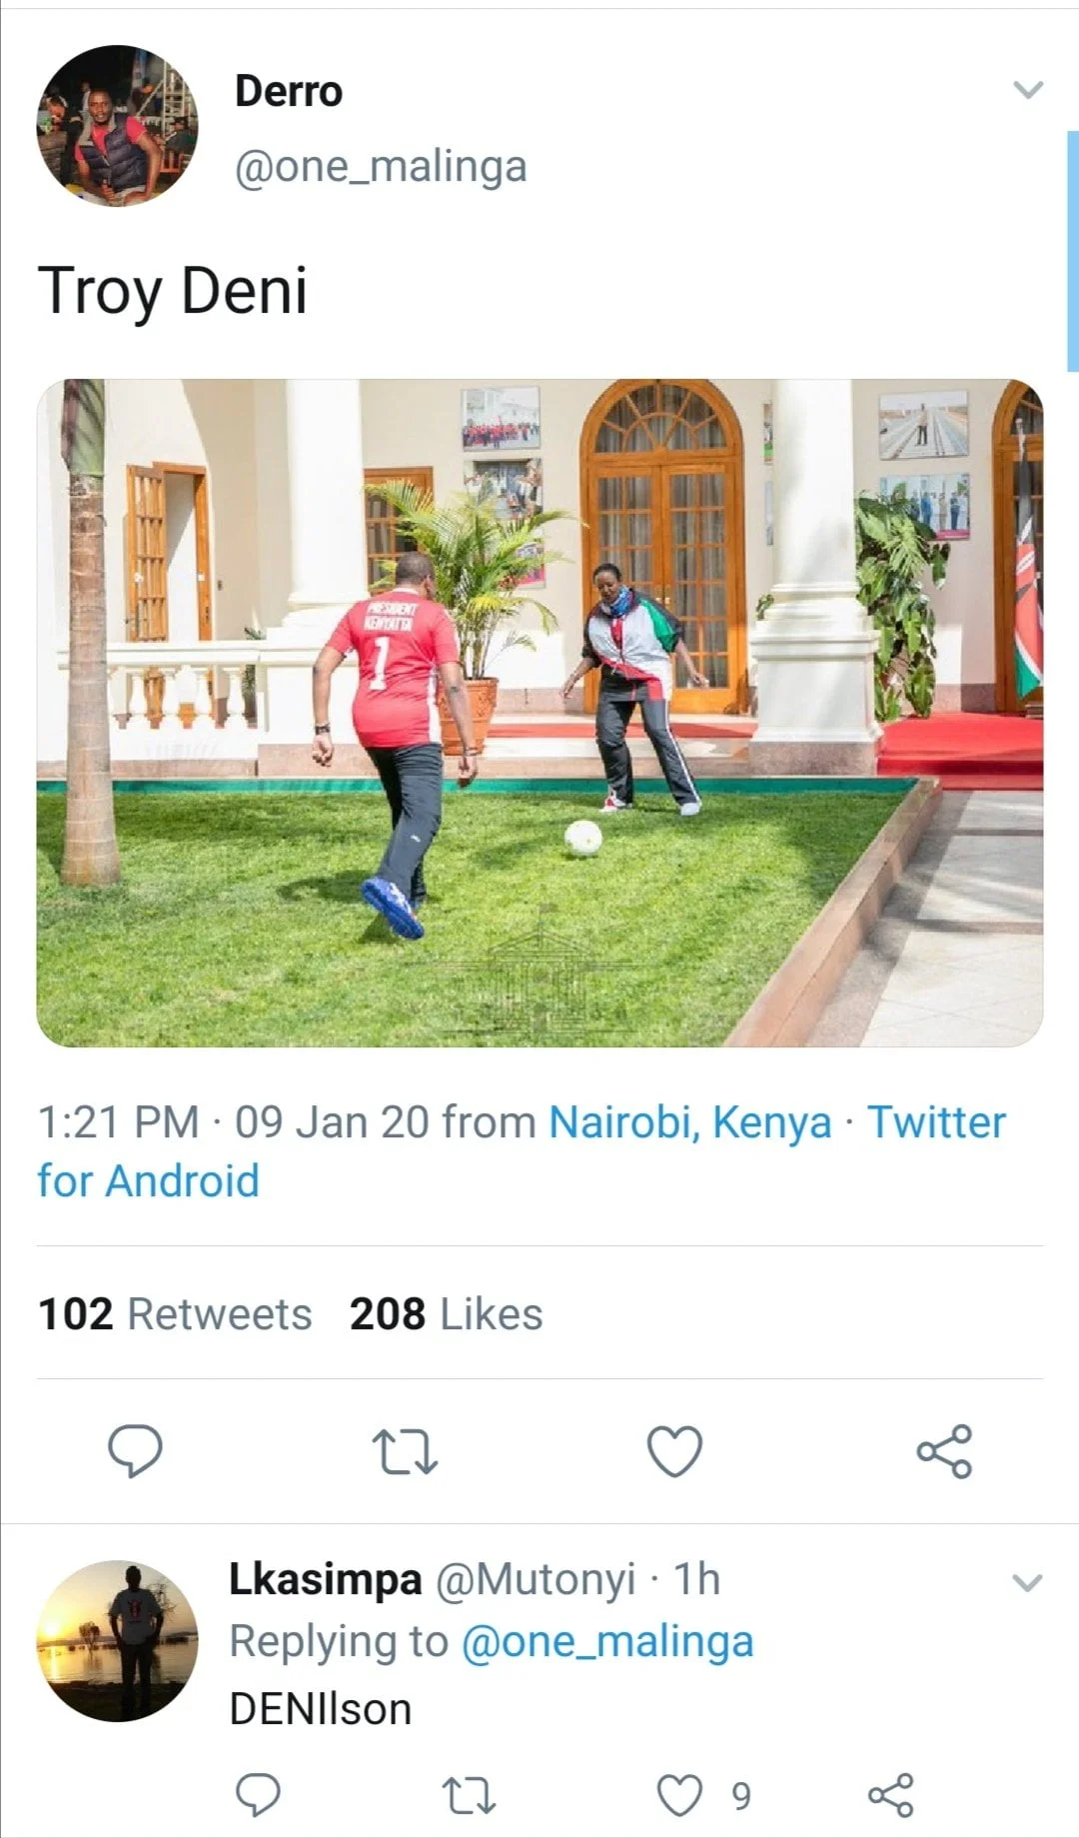Open the @one_malinga mention in reply

(x=606, y=1641)
